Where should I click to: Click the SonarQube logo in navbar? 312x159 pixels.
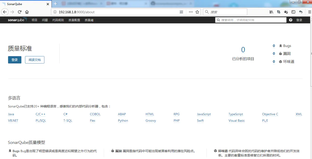17,20
